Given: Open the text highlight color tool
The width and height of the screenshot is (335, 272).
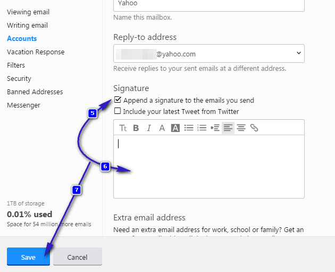Looking at the screenshot, I should (x=175, y=128).
